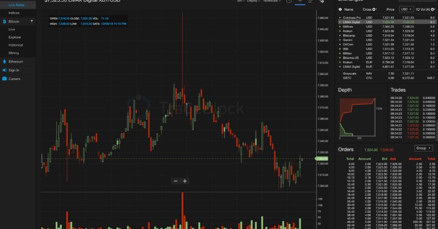Select the crosshair plus tool in chart toolbar

(x=300, y=1)
